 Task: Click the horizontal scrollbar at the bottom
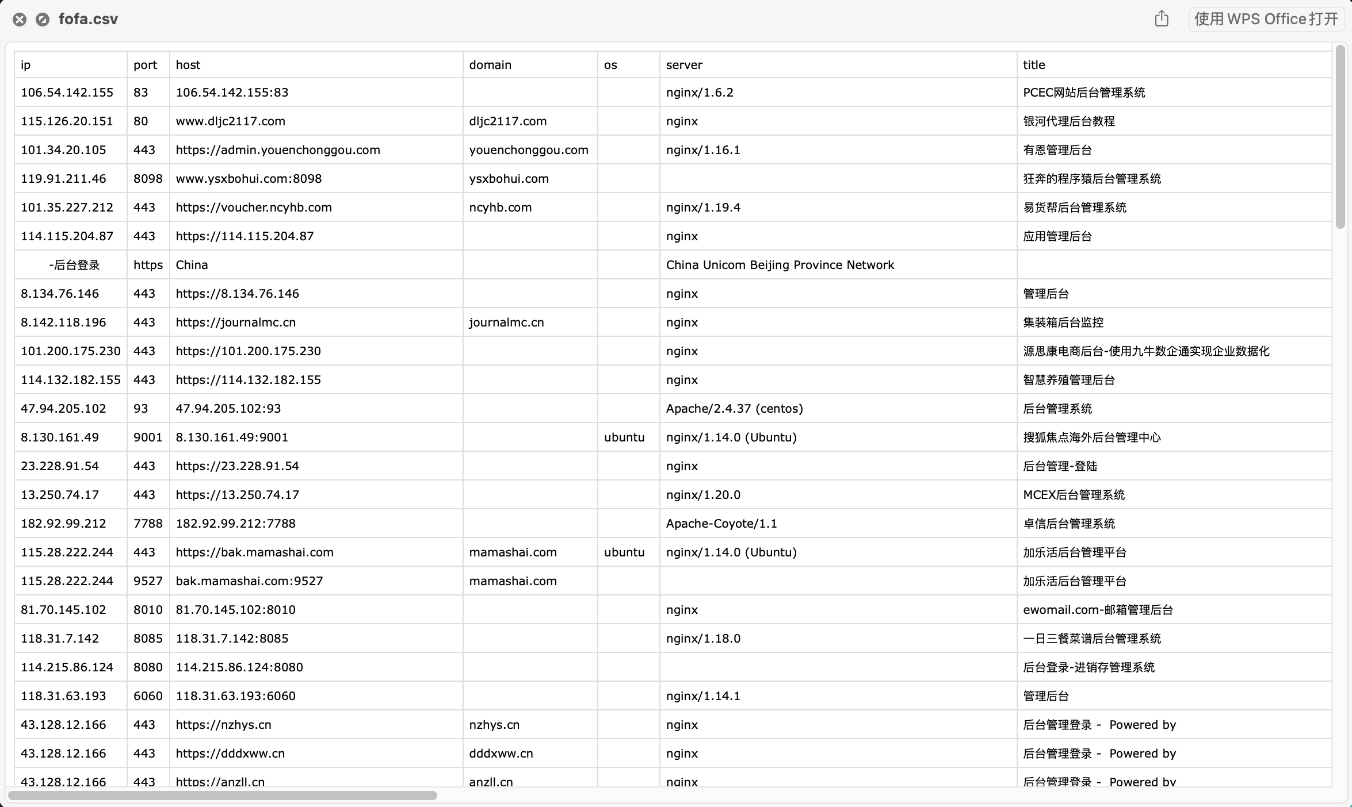(x=222, y=796)
